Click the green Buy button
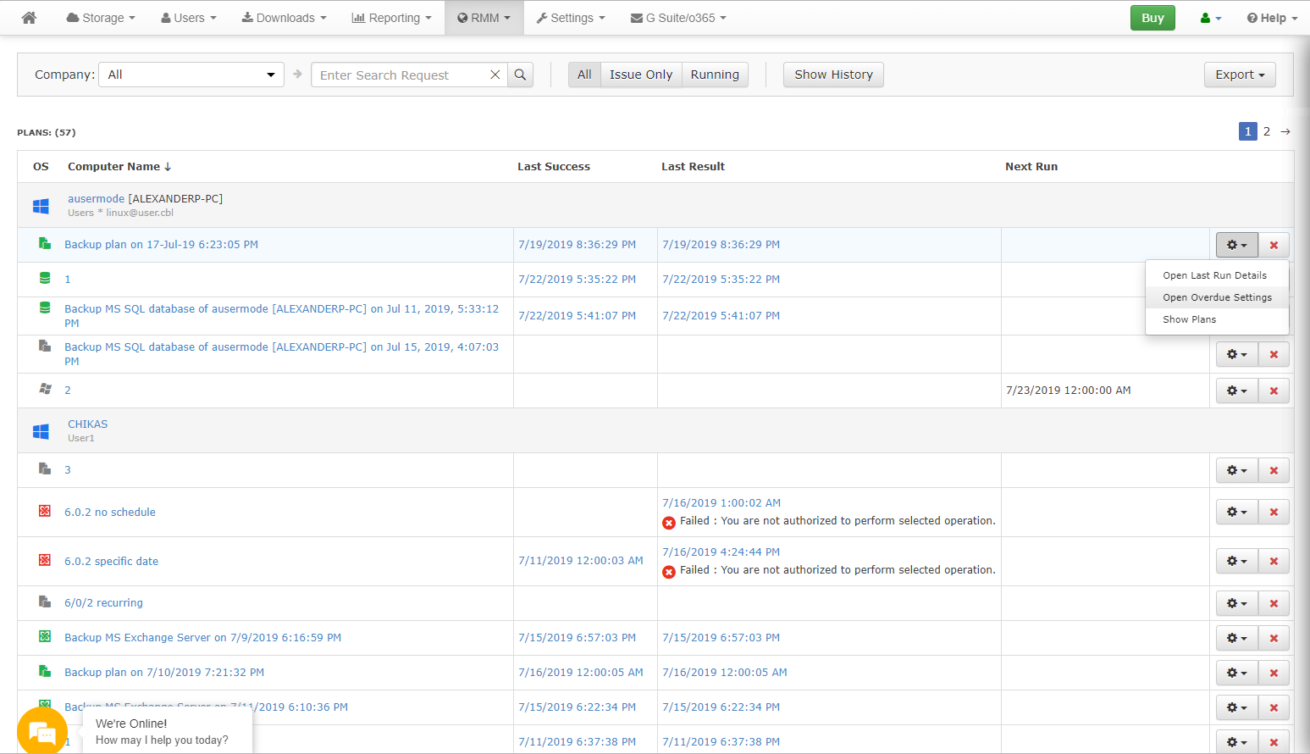Image resolution: width=1310 pixels, height=754 pixels. [x=1152, y=17]
